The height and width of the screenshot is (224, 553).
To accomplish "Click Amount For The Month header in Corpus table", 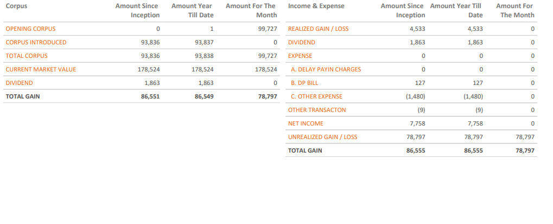I will (x=251, y=10).
